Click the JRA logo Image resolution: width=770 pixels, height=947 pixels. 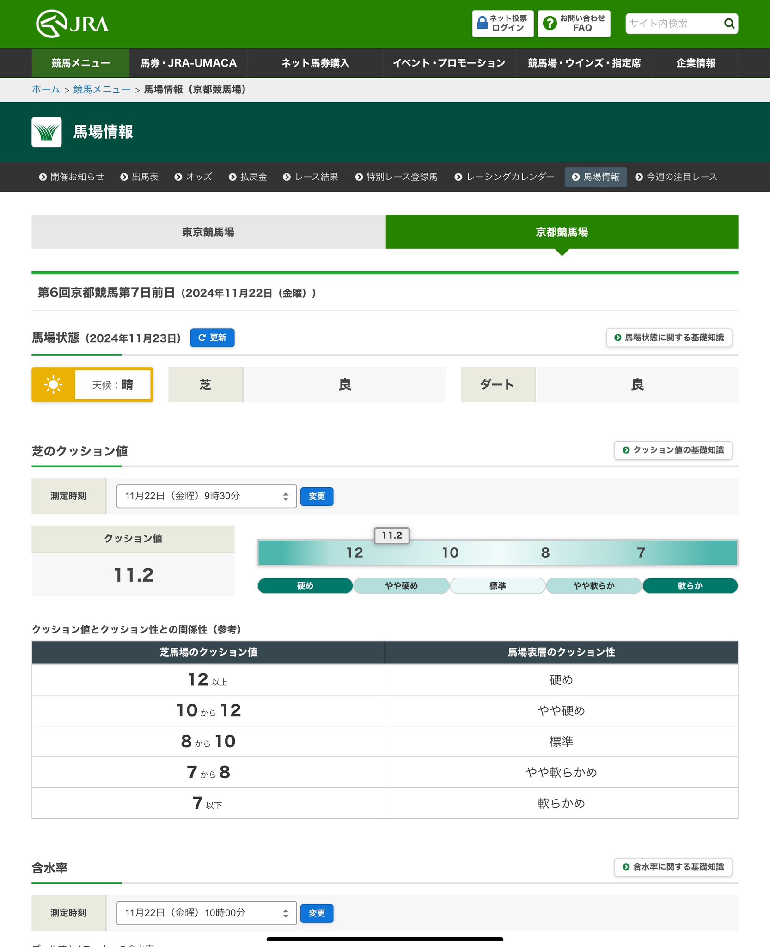pyautogui.click(x=73, y=24)
